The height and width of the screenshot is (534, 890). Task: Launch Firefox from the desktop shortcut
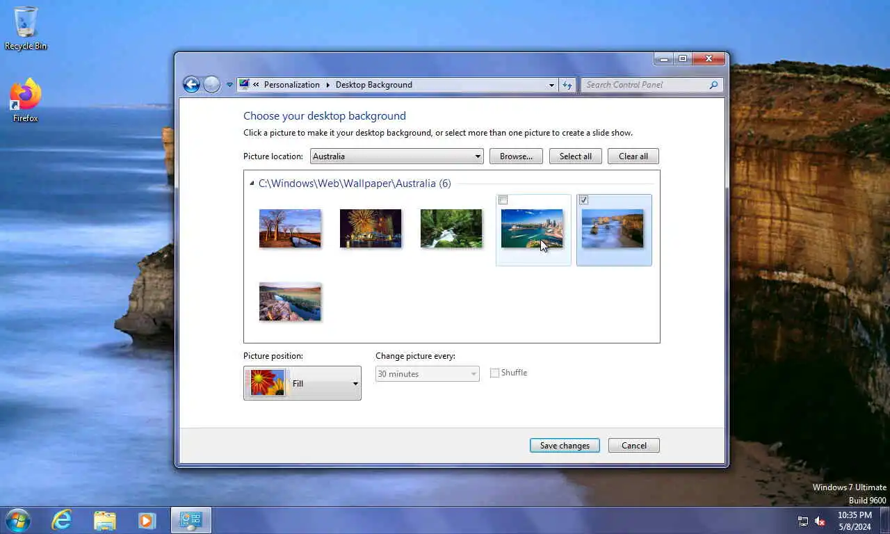26,101
